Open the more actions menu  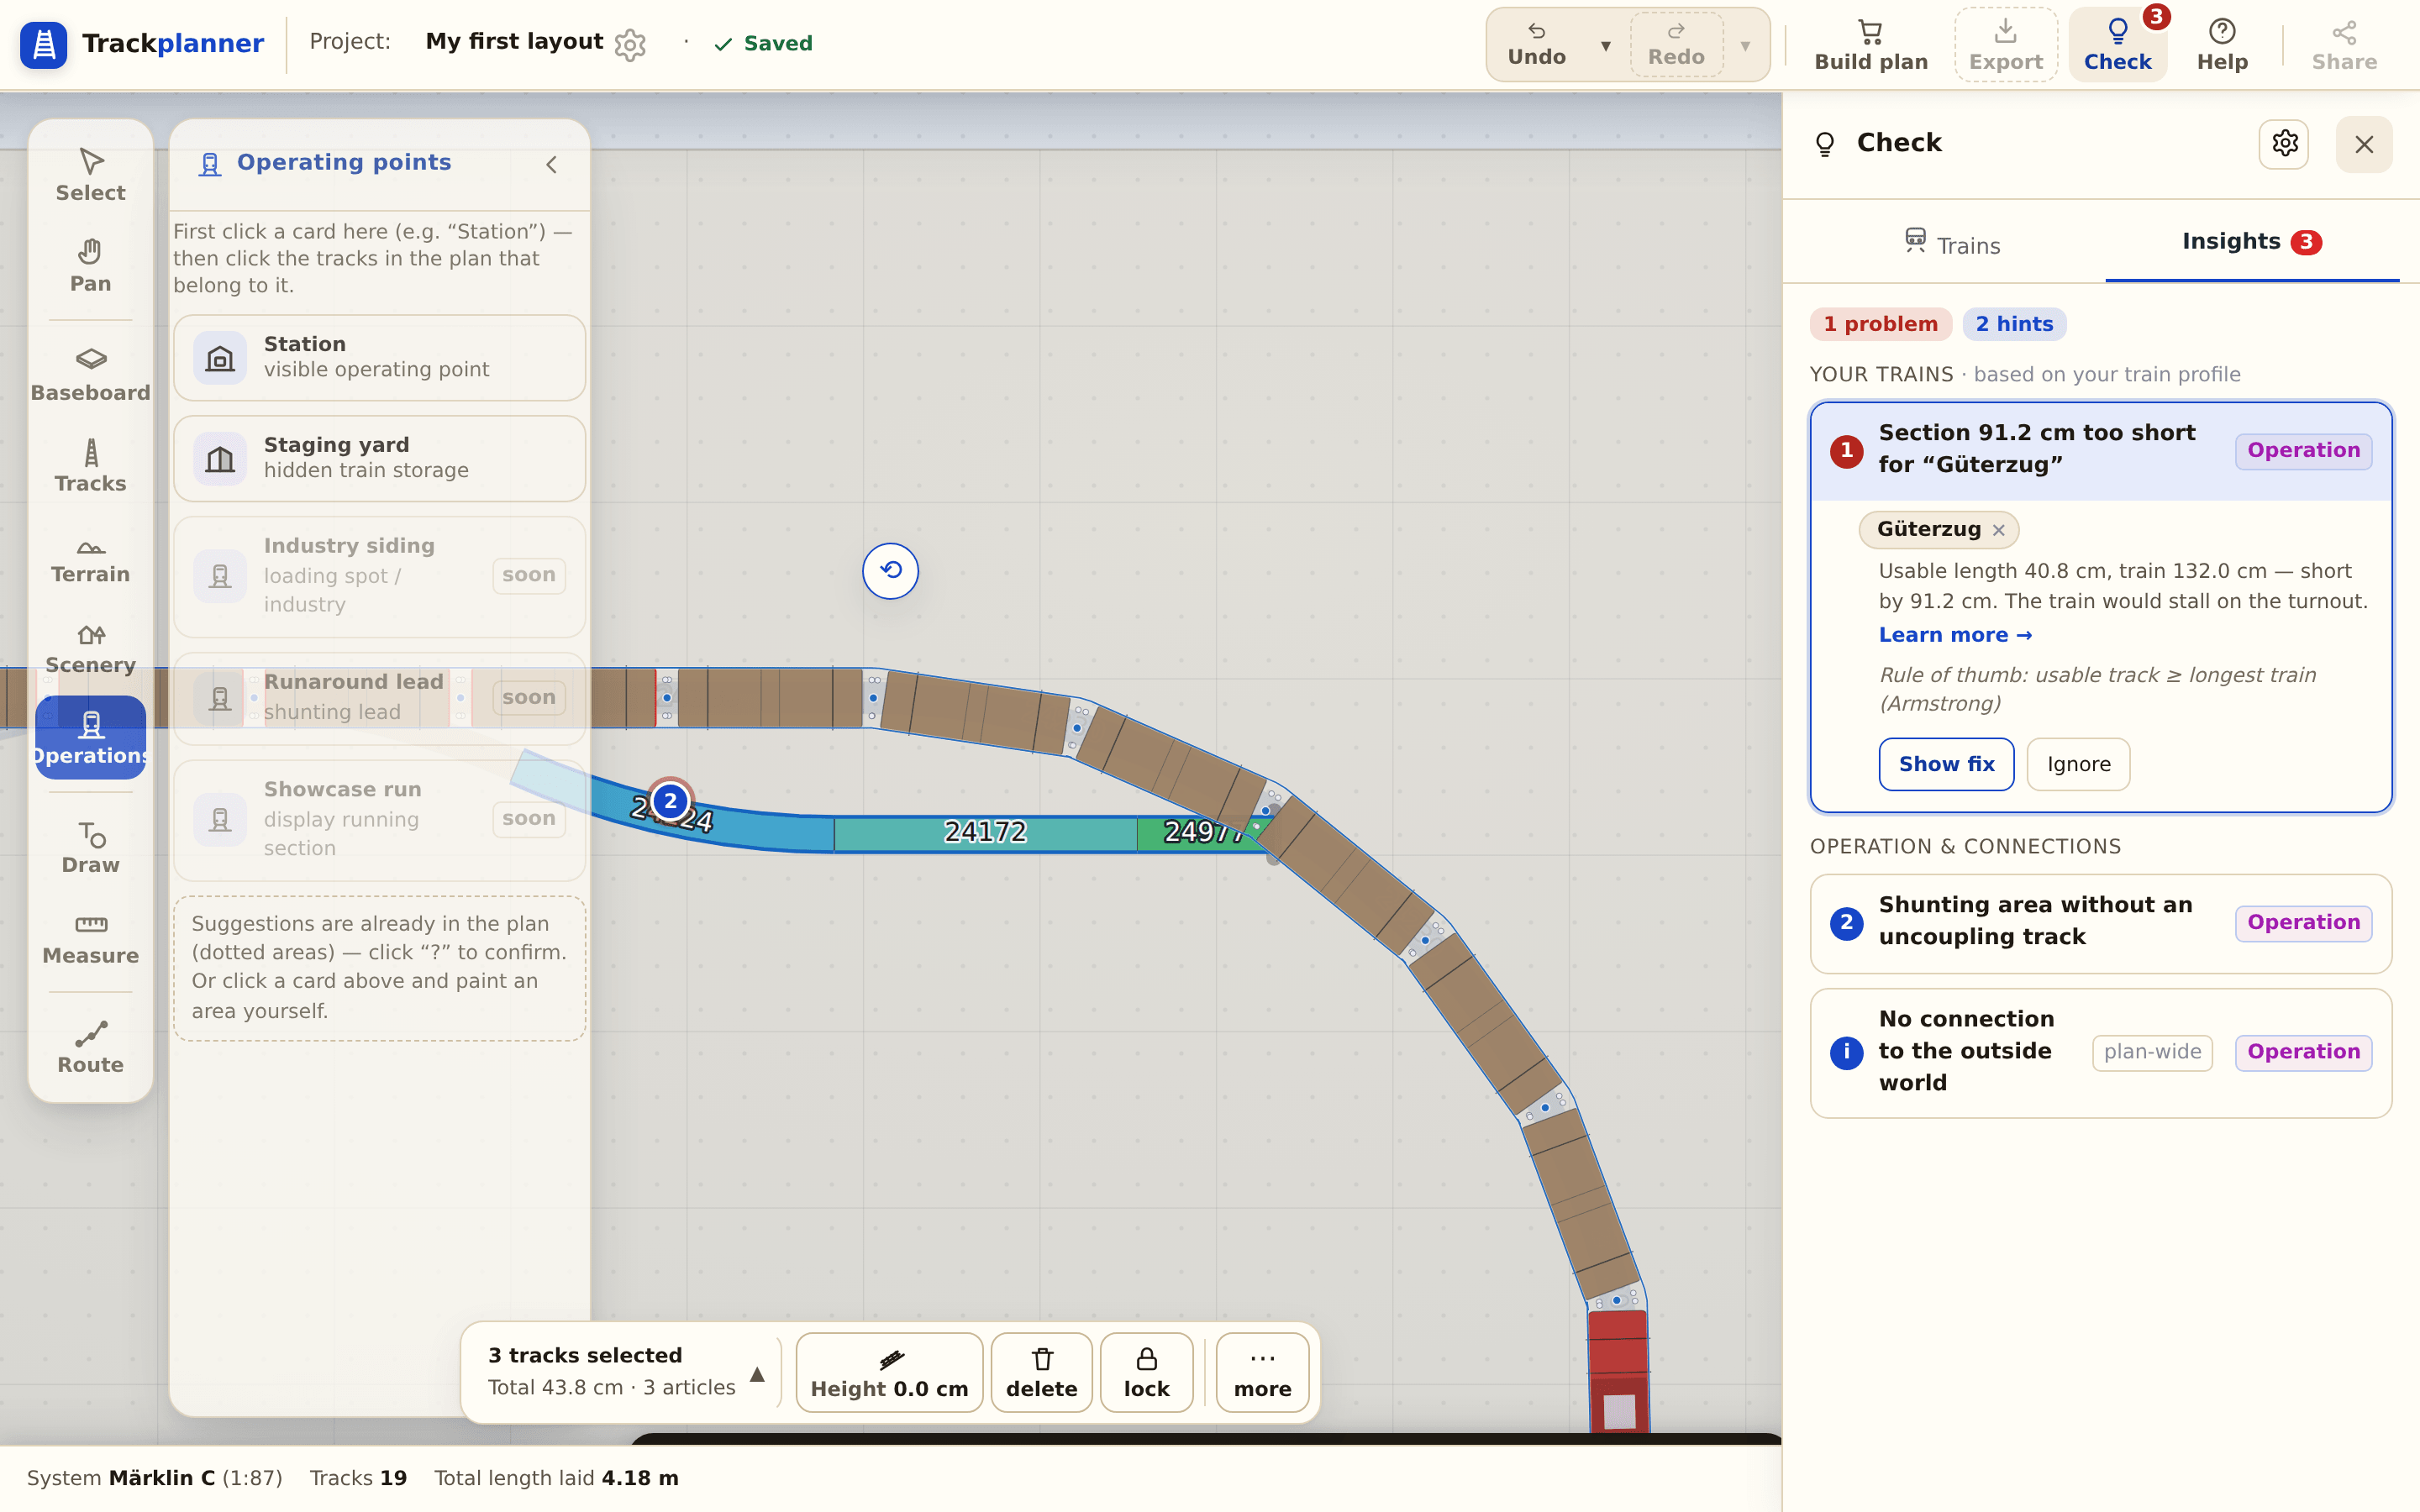tap(1262, 1372)
